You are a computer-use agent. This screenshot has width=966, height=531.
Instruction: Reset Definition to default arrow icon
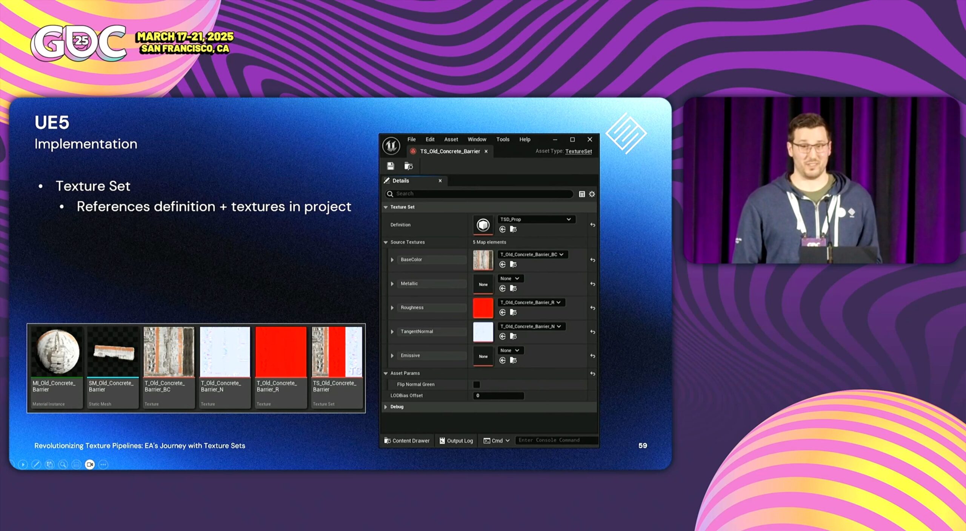coord(592,225)
